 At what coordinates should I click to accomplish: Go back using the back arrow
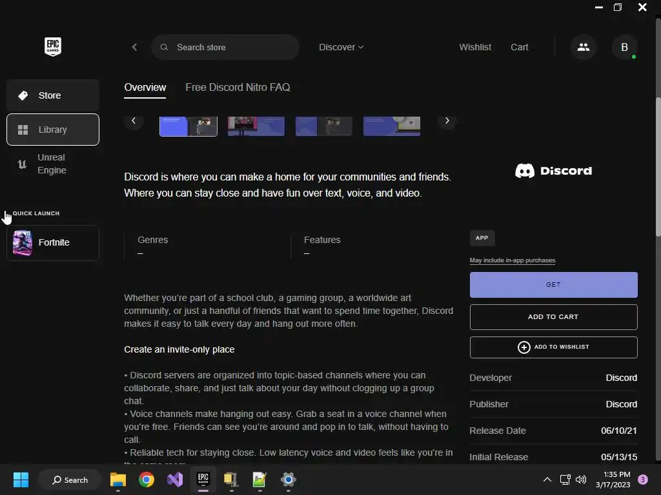tap(134, 47)
